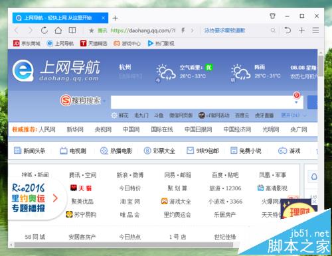Click the browser back arrow
The image size is (332, 256).
17,31
